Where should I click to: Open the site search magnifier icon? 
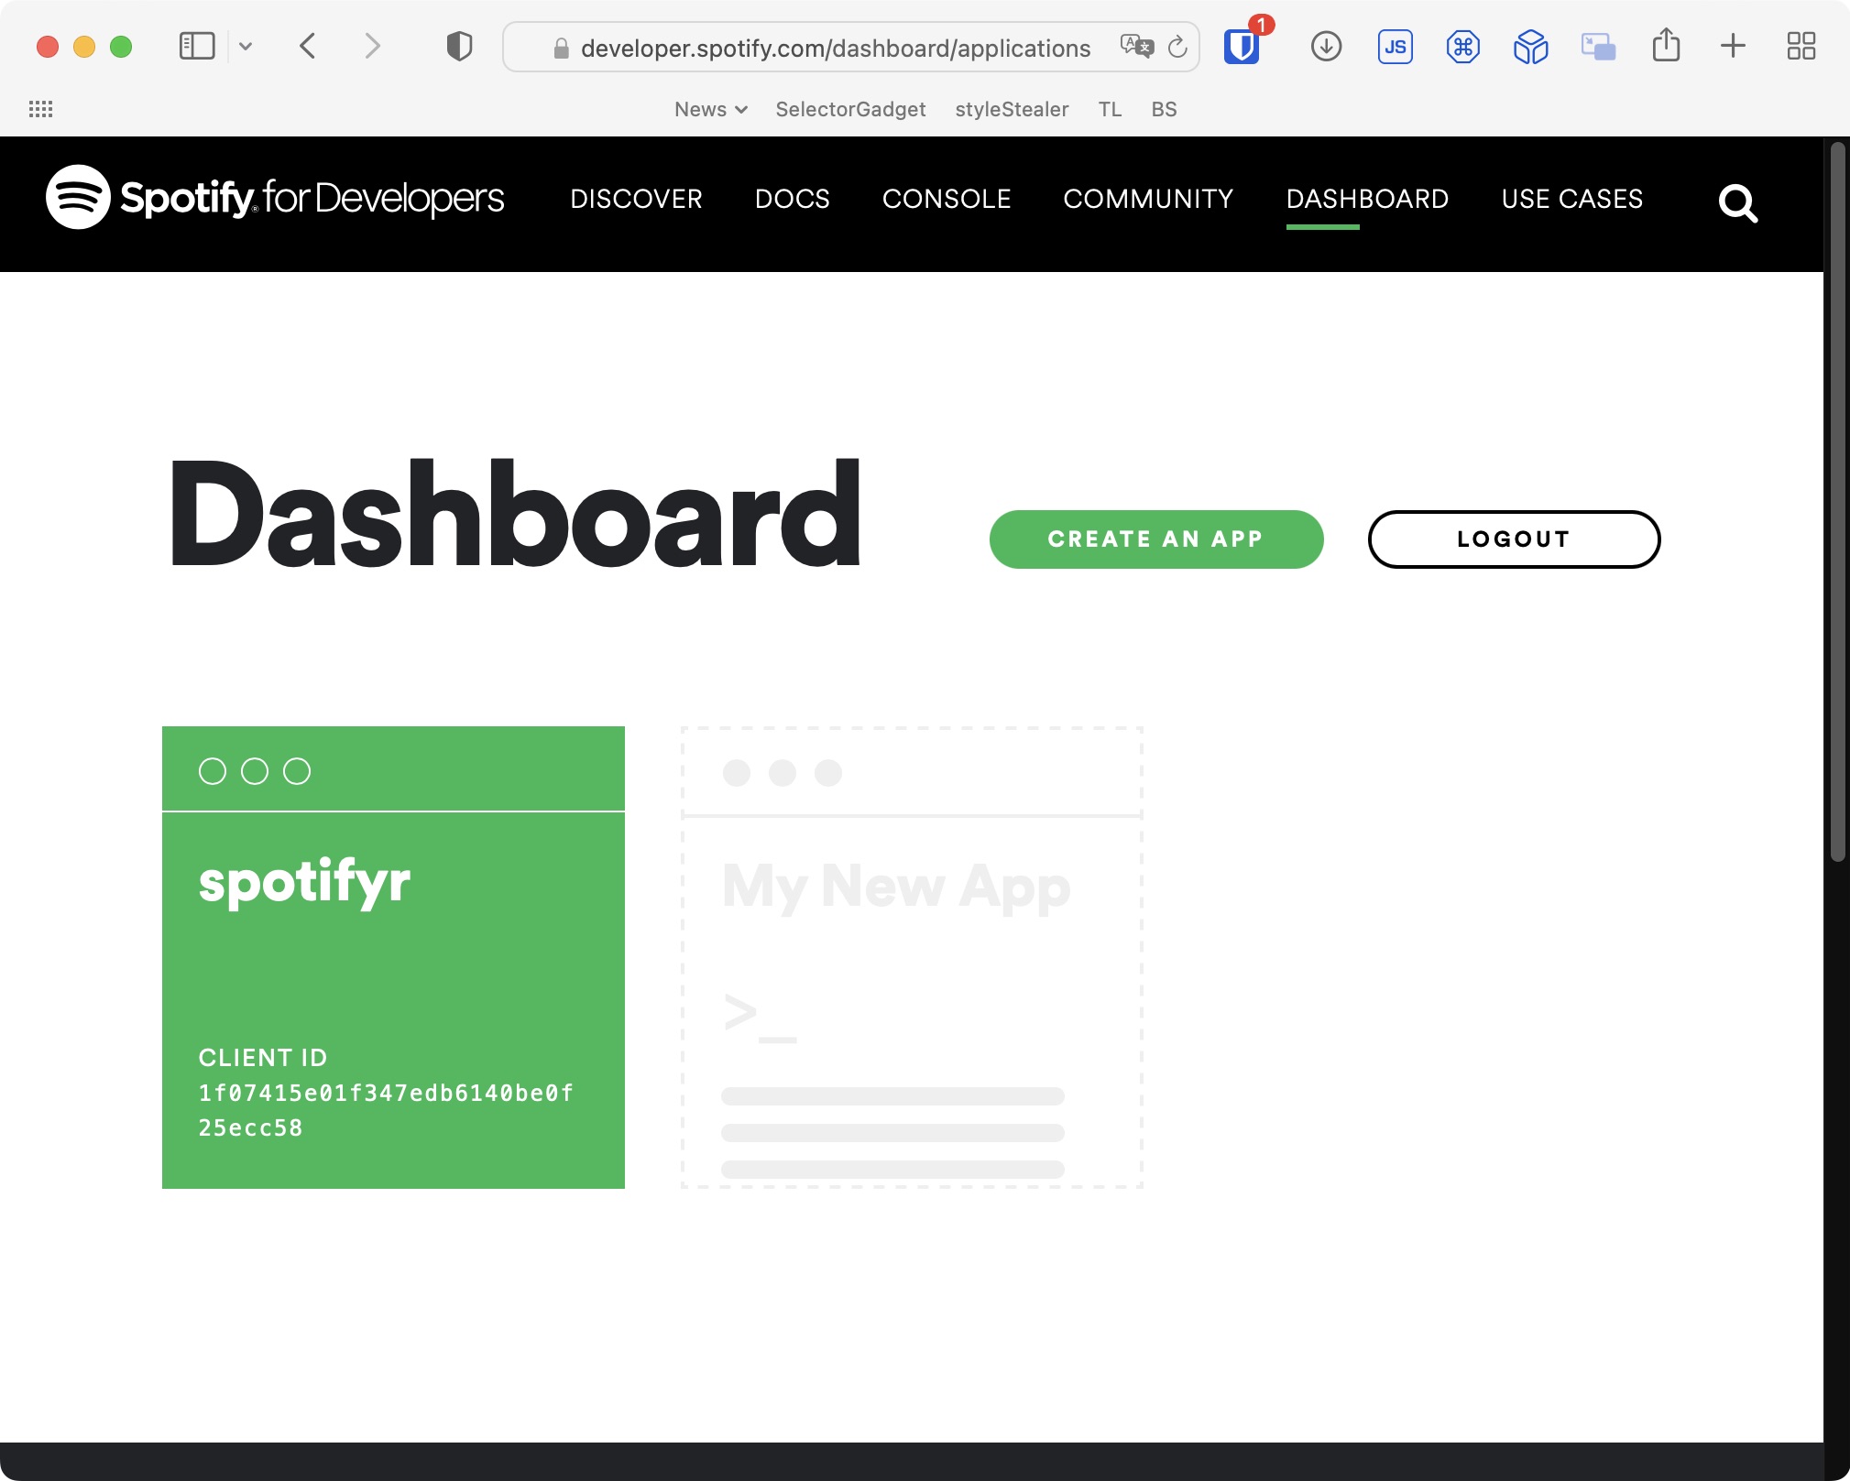coord(1737,202)
